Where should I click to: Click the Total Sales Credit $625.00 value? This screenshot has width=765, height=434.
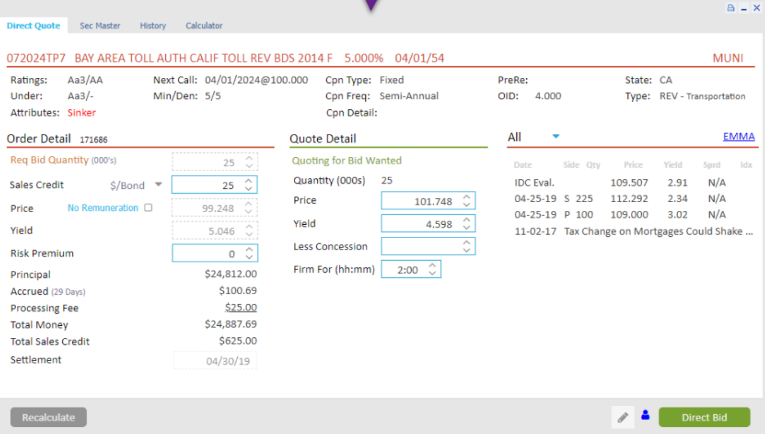(x=238, y=341)
